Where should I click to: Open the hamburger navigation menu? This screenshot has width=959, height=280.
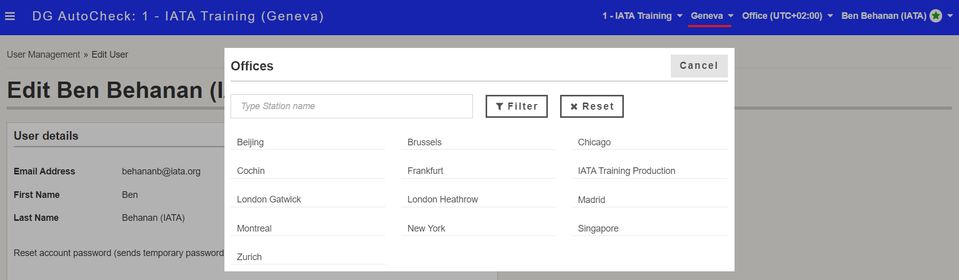pyautogui.click(x=10, y=16)
